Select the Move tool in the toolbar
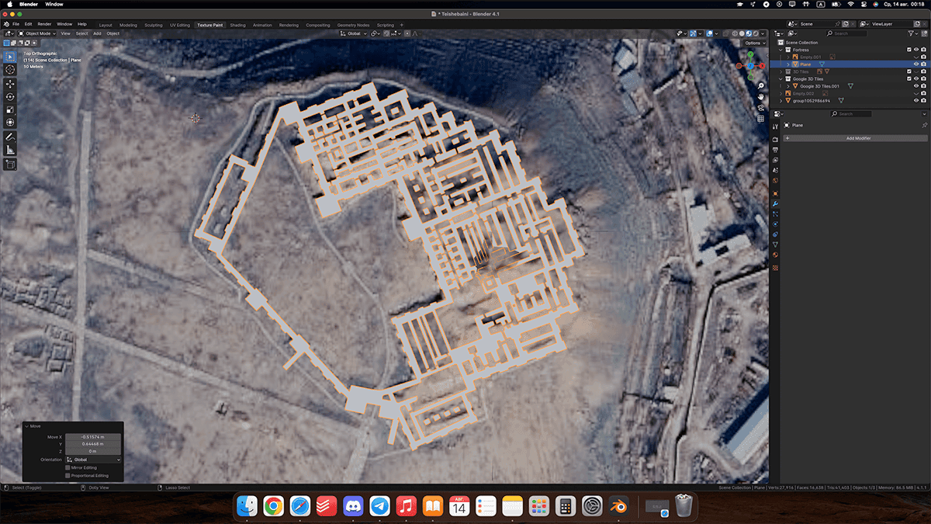931x524 pixels. 10,83
